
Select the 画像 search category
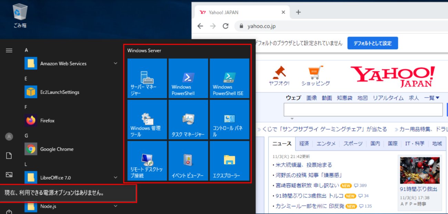(x=312, y=98)
